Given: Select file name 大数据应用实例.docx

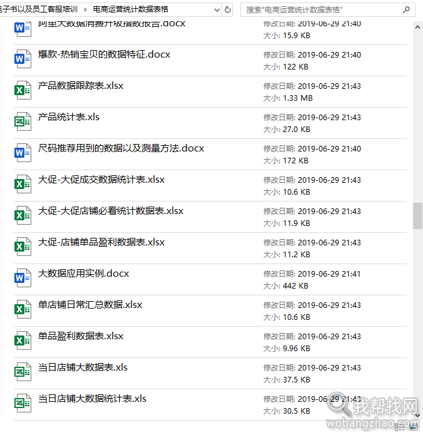Looking at the screenshot, I should (83, 274).
